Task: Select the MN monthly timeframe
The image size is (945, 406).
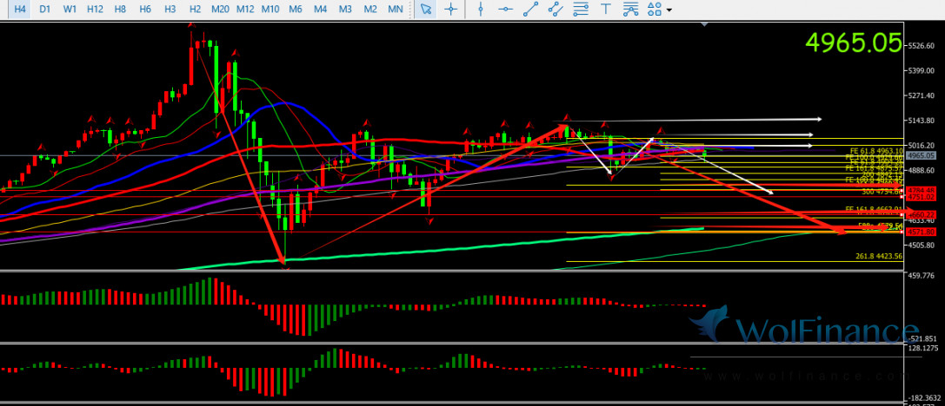Action: (x=395, y=9)
